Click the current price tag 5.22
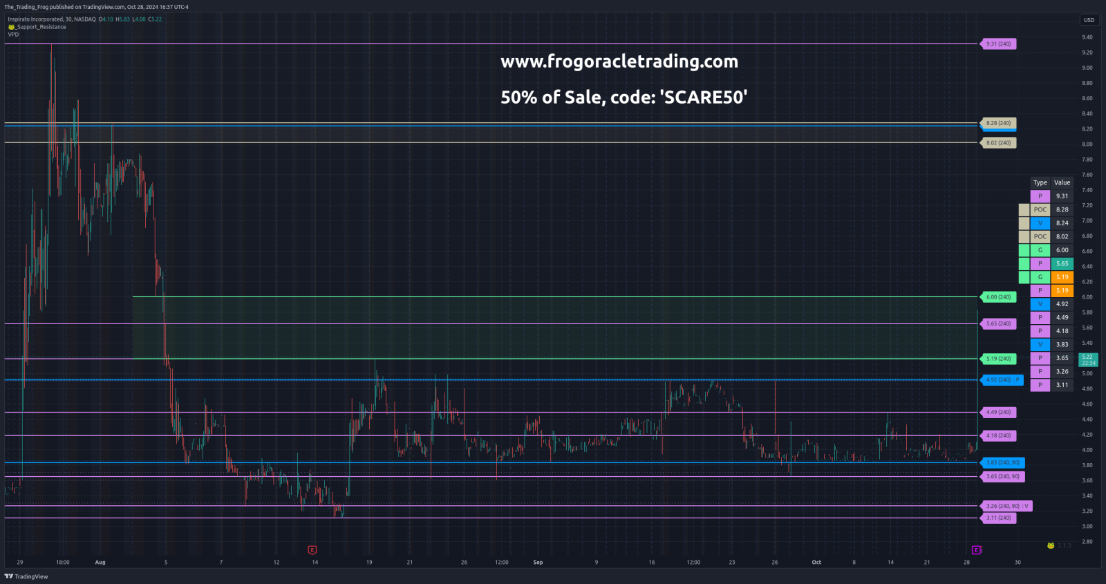 1088,359
